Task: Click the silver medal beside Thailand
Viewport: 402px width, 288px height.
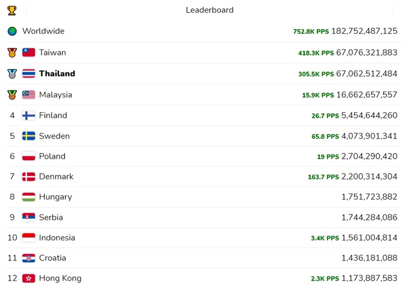Action: point(12,74)
